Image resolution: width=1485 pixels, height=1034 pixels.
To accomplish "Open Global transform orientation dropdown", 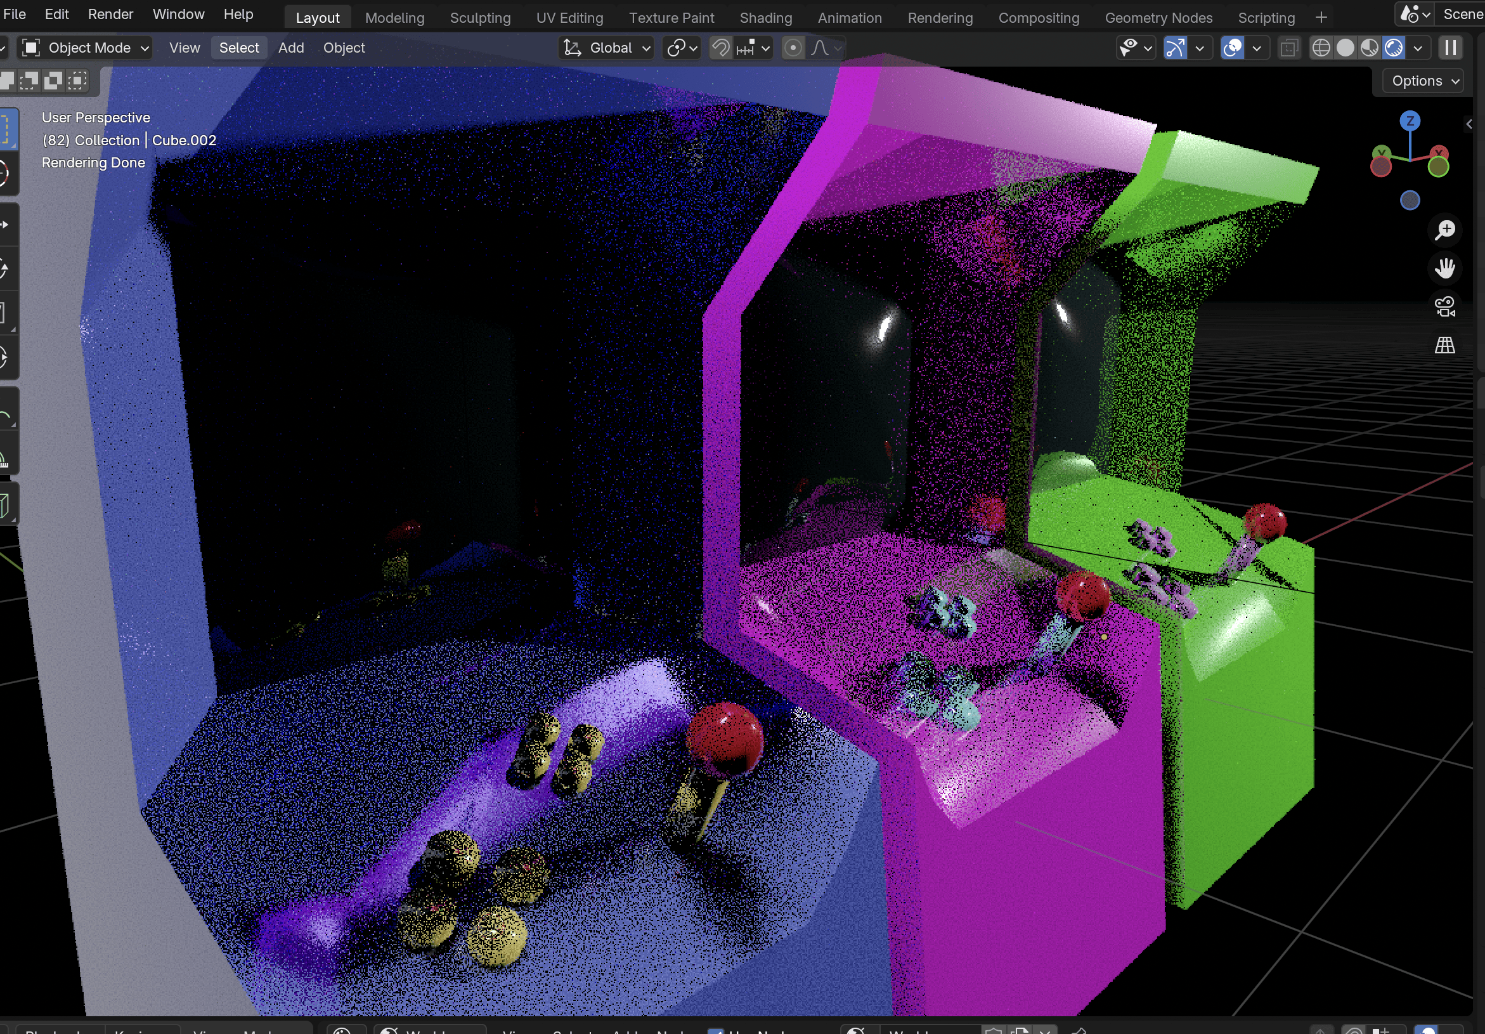I will pyautogui.click(x=606, y=48).
